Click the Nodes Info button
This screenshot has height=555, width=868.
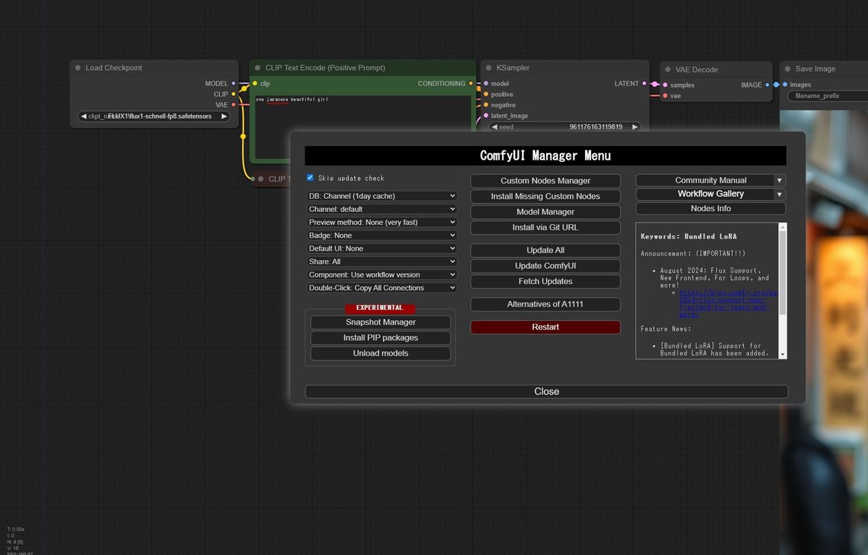click(x=710, y=208)
